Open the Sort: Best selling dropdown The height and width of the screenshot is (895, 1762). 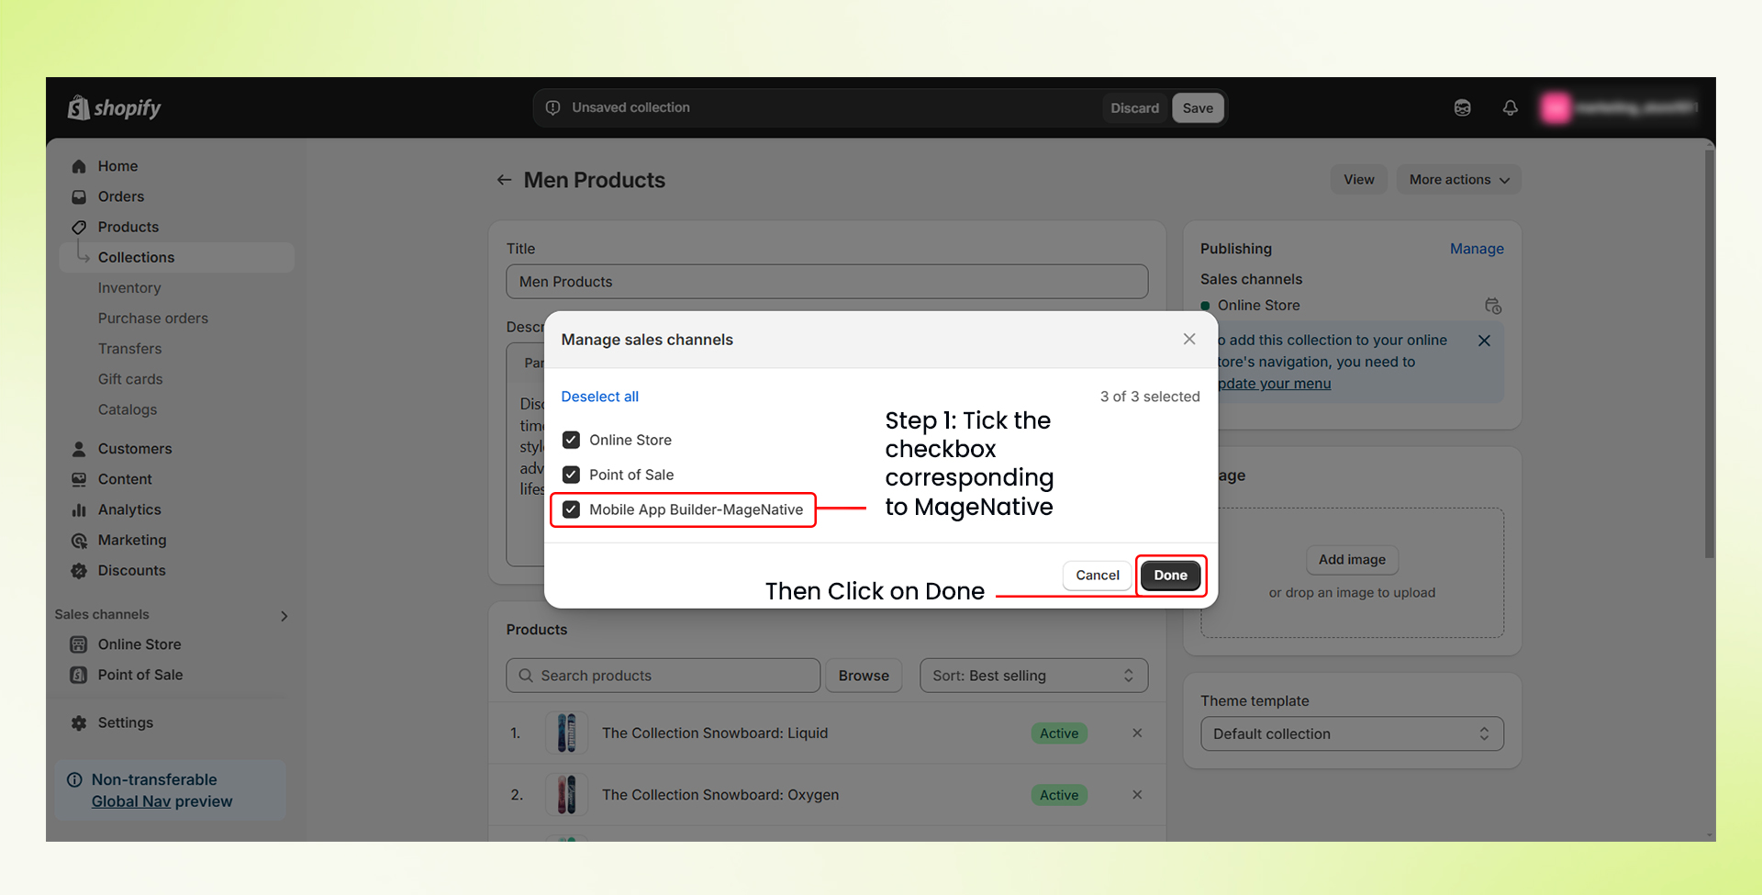(1032, 676)
